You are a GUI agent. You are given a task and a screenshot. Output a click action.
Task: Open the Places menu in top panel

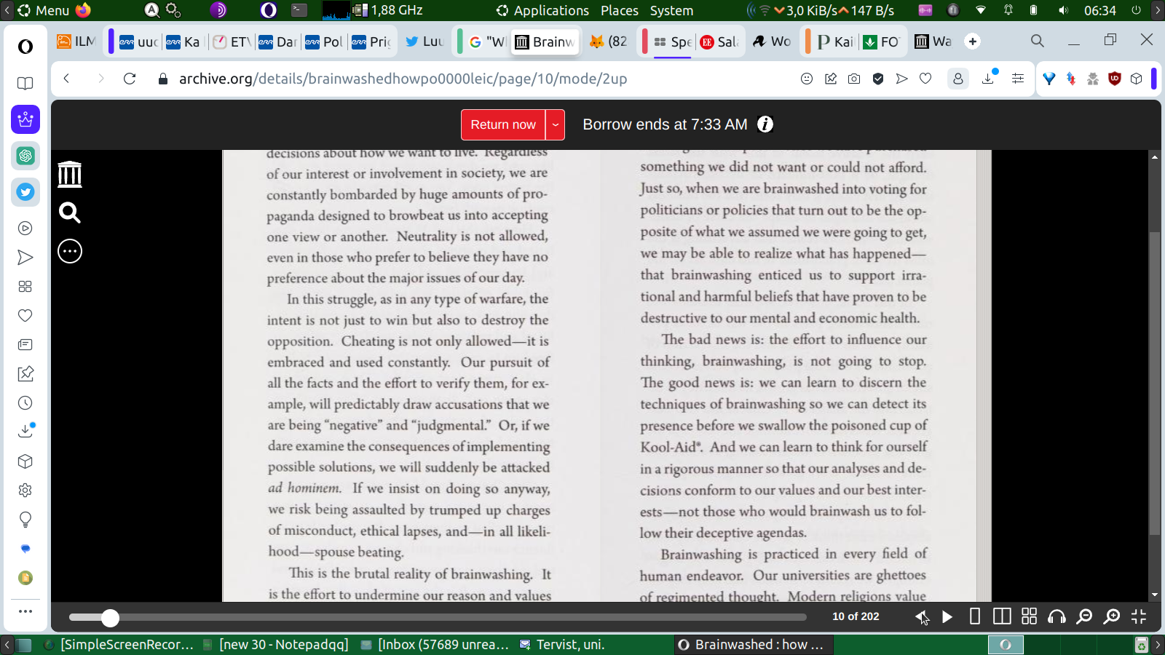coord(619,10)
